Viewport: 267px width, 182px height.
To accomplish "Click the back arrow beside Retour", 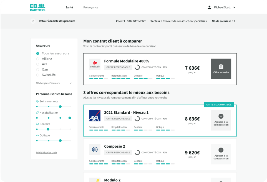I will coord(33,21).
